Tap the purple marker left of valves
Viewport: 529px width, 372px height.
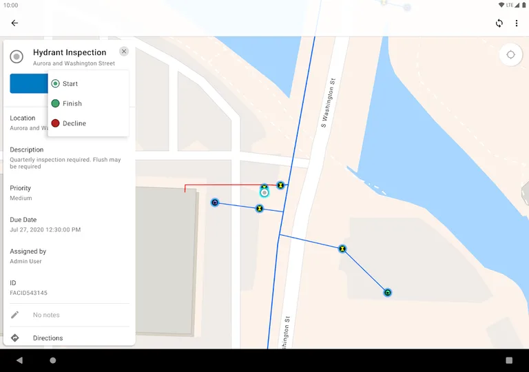(215, 203)
